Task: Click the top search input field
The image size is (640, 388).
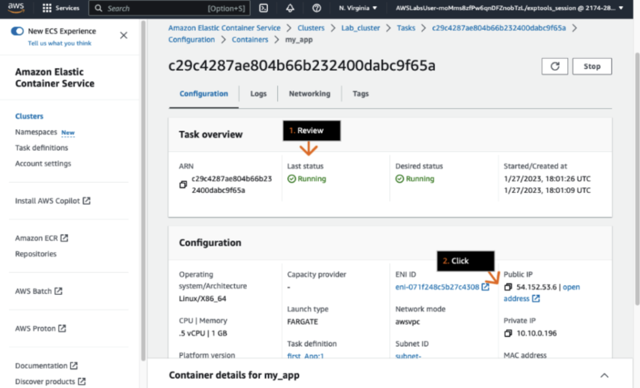Action: pyautogui.click(x=169, y=8)
